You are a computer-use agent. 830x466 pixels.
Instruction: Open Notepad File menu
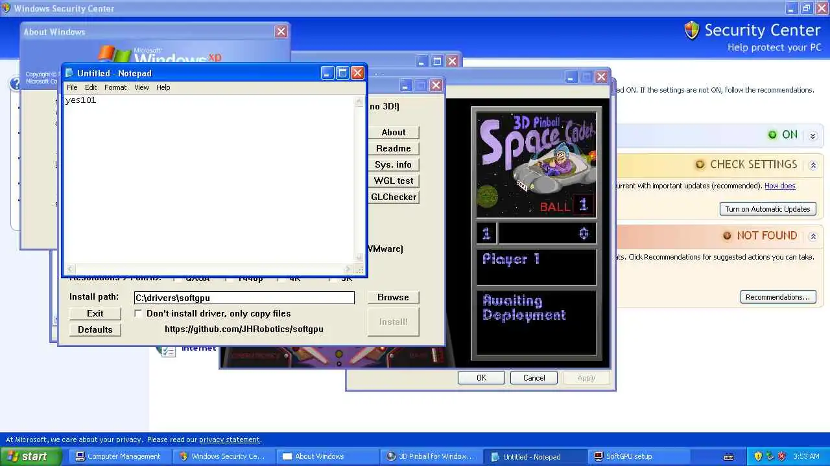[72, 87]
